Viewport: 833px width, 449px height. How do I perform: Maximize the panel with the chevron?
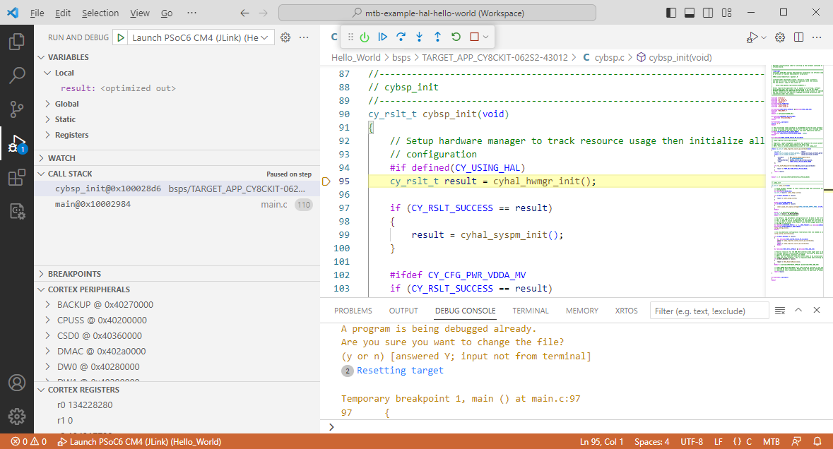coord(798,311)
